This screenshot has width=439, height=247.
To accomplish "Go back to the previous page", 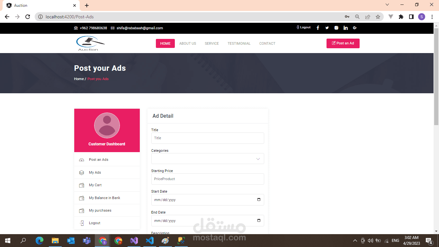I will pos(7,17).
